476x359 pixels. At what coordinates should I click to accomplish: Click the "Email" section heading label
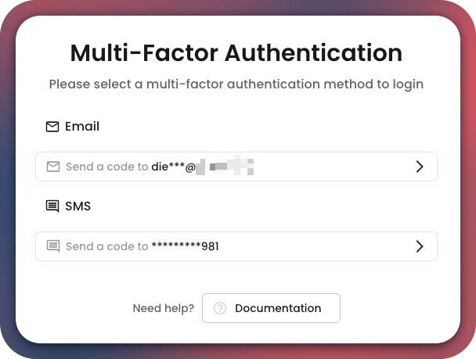tap(82, 127)
